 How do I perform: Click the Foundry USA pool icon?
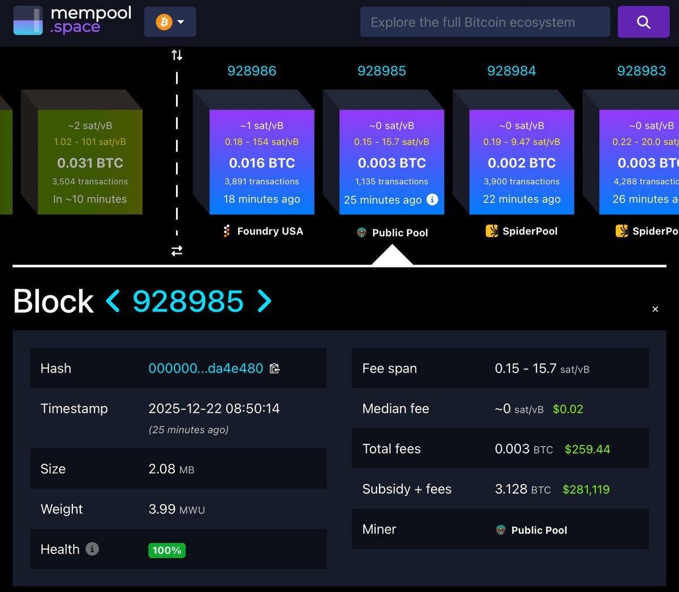point(227,231)
